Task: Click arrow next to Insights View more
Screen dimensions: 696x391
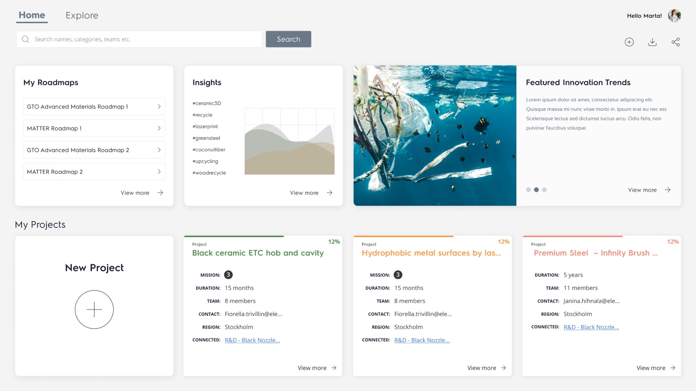Action: pyautogui.click(x=330, y=193)
